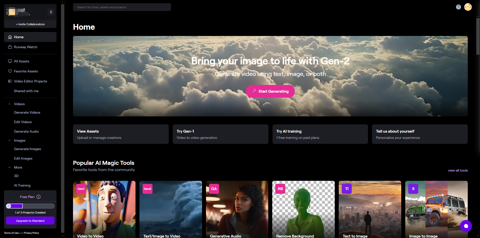Click the Gen1 badge on Video to Video
Image resolution: width=480 pixels, height=238 pixels.
81,189
